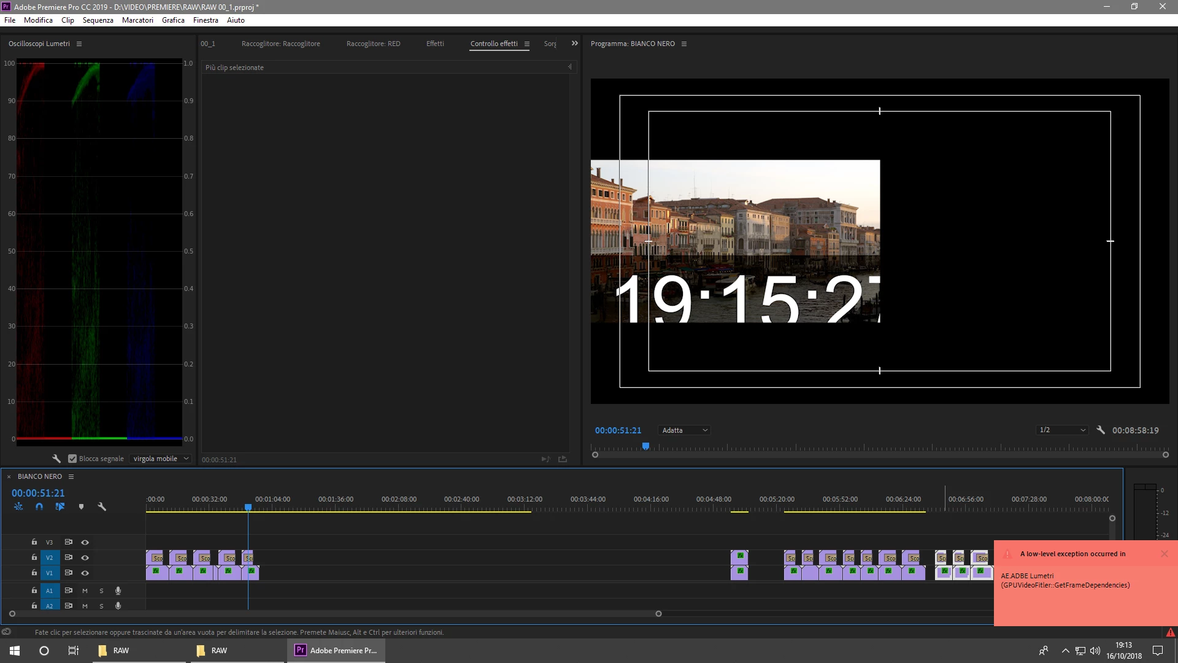Expand the virgola mobile dropdown
Image resolution: width=1178 pixels, height=663 pixels.
pyautogui.click(x=161, y=459)
